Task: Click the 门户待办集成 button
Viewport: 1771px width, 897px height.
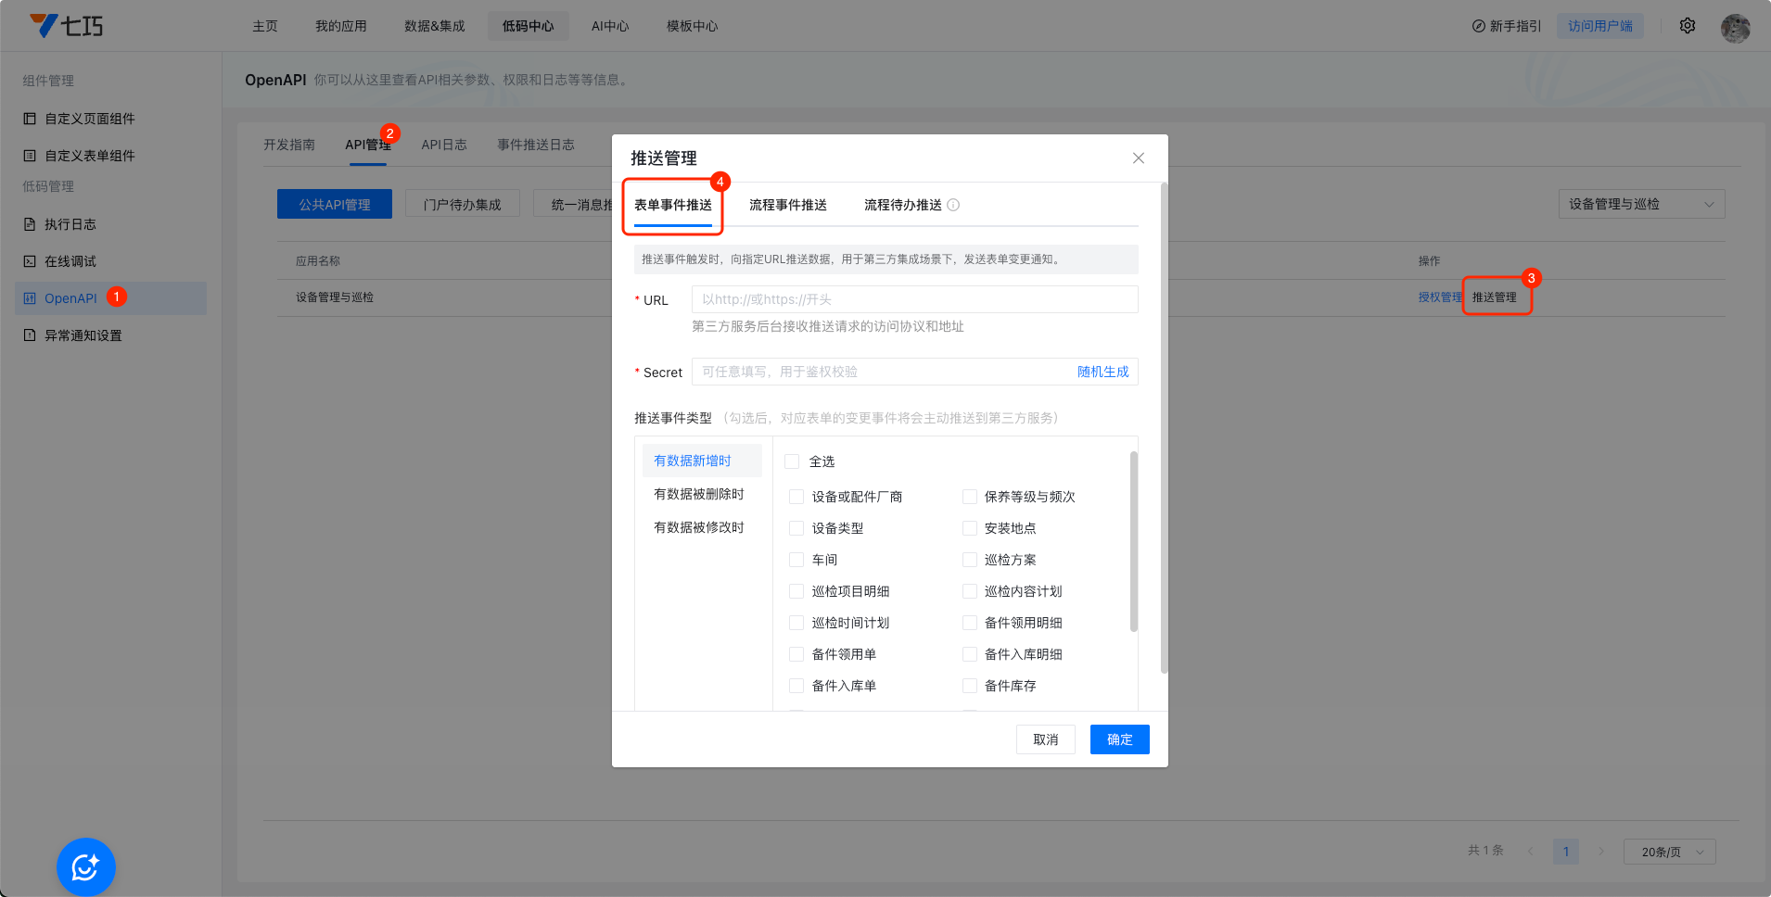Action: click(463, 204)
